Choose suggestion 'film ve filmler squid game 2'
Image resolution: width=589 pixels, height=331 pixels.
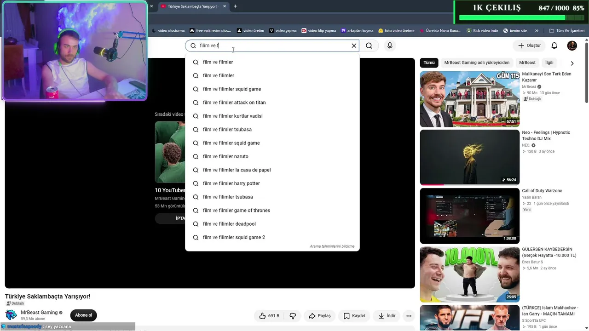(x=272, y=237)
